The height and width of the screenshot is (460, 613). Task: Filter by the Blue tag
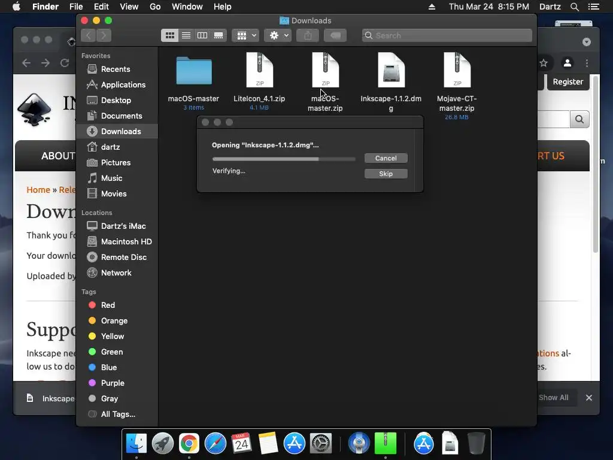point(117,368)
